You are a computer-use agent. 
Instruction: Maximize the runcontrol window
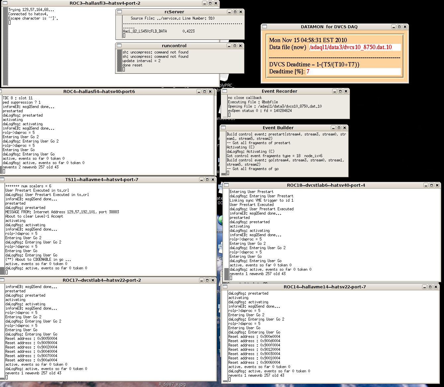pos(235,46)
